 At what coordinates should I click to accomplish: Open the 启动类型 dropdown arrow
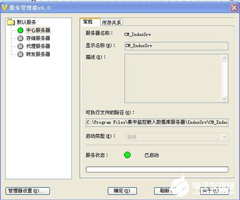pyautogui.click(x=225, y=137)
